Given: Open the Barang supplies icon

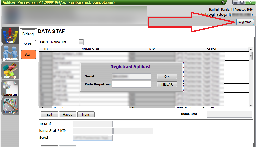Looking at the screenshot, I should [10, 71].
